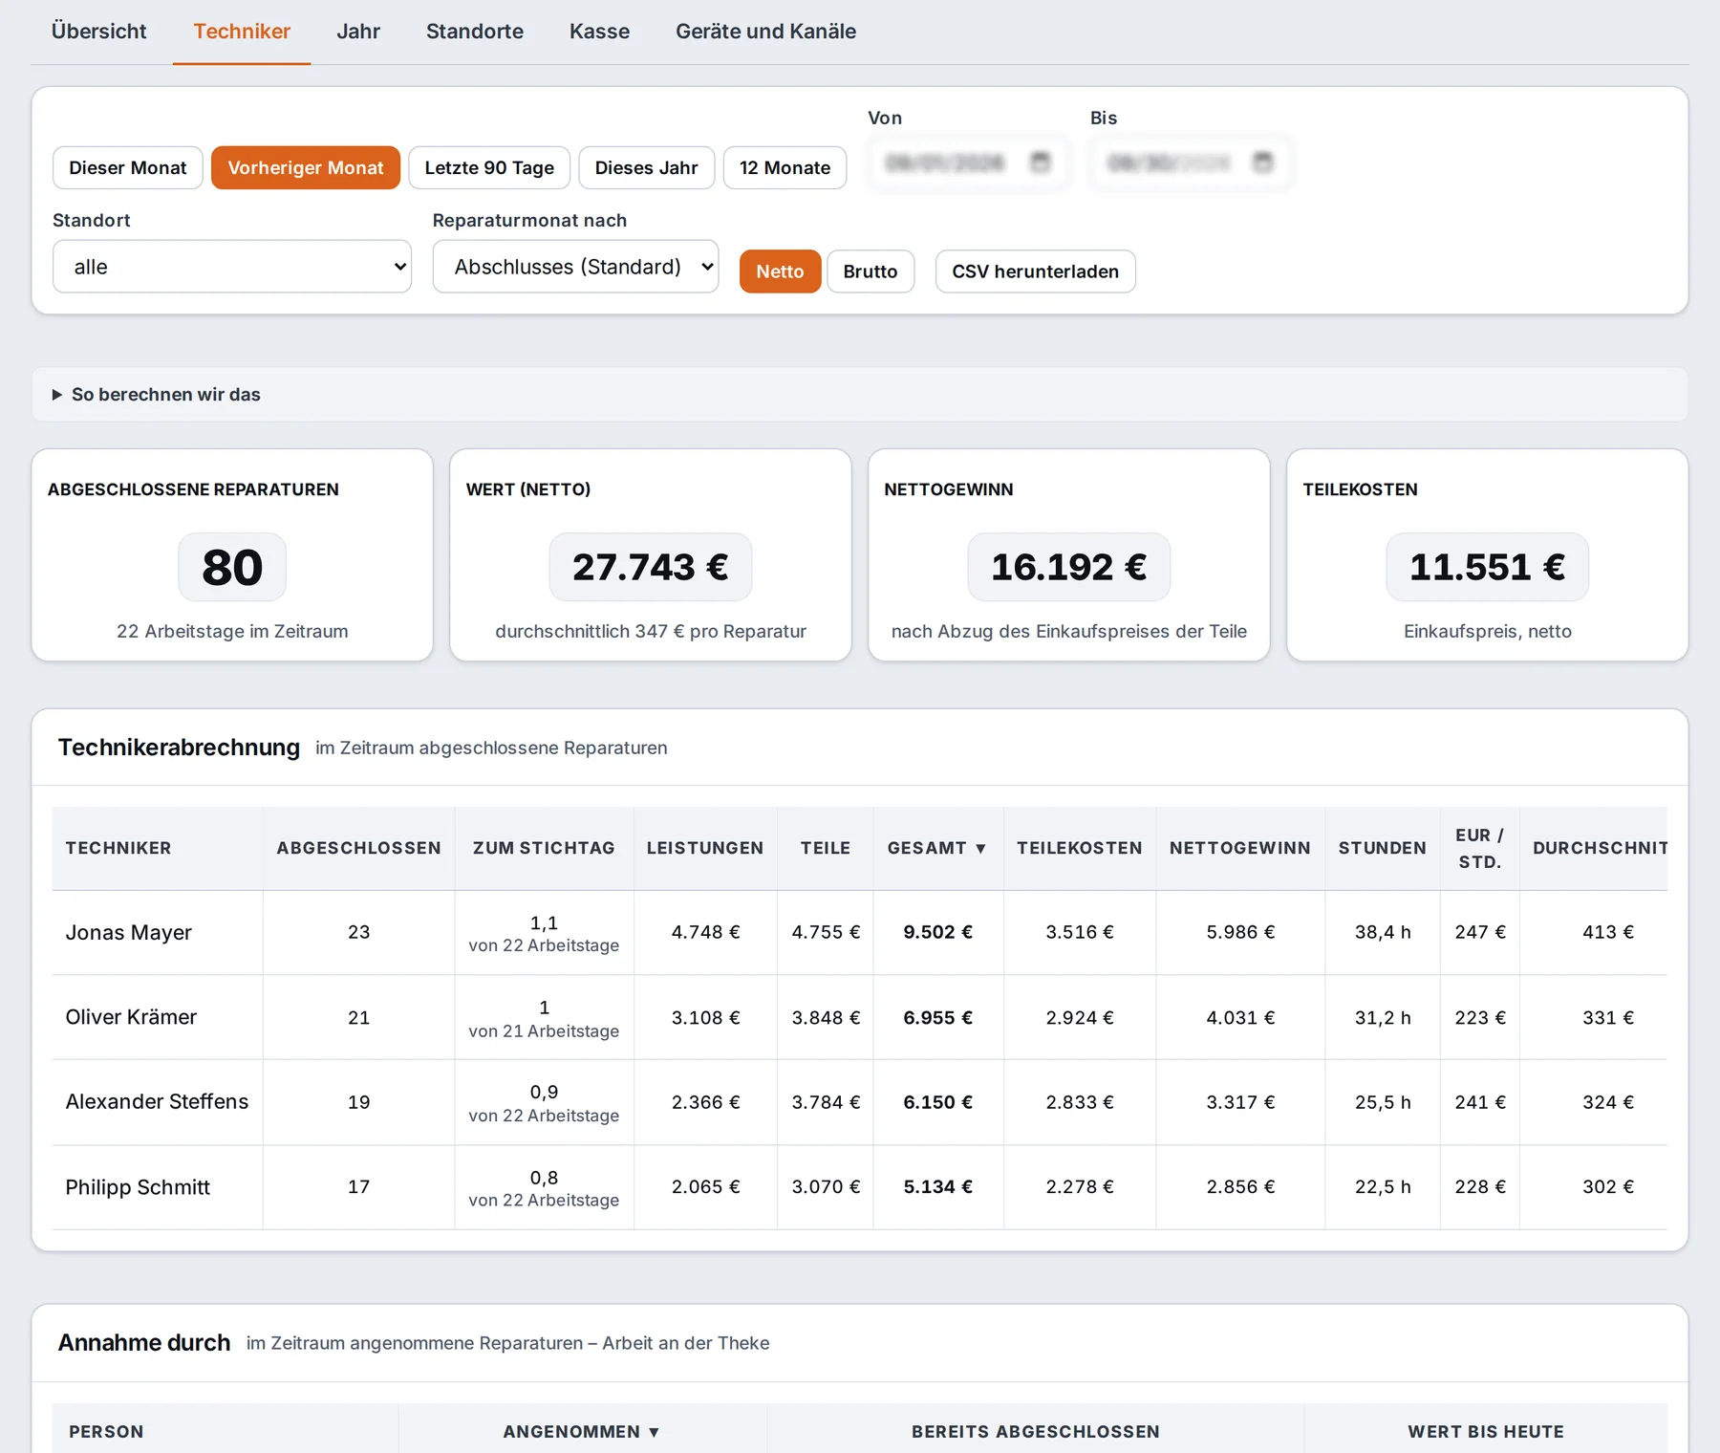Click CSV herunterladen button

tap(1035, 271)
